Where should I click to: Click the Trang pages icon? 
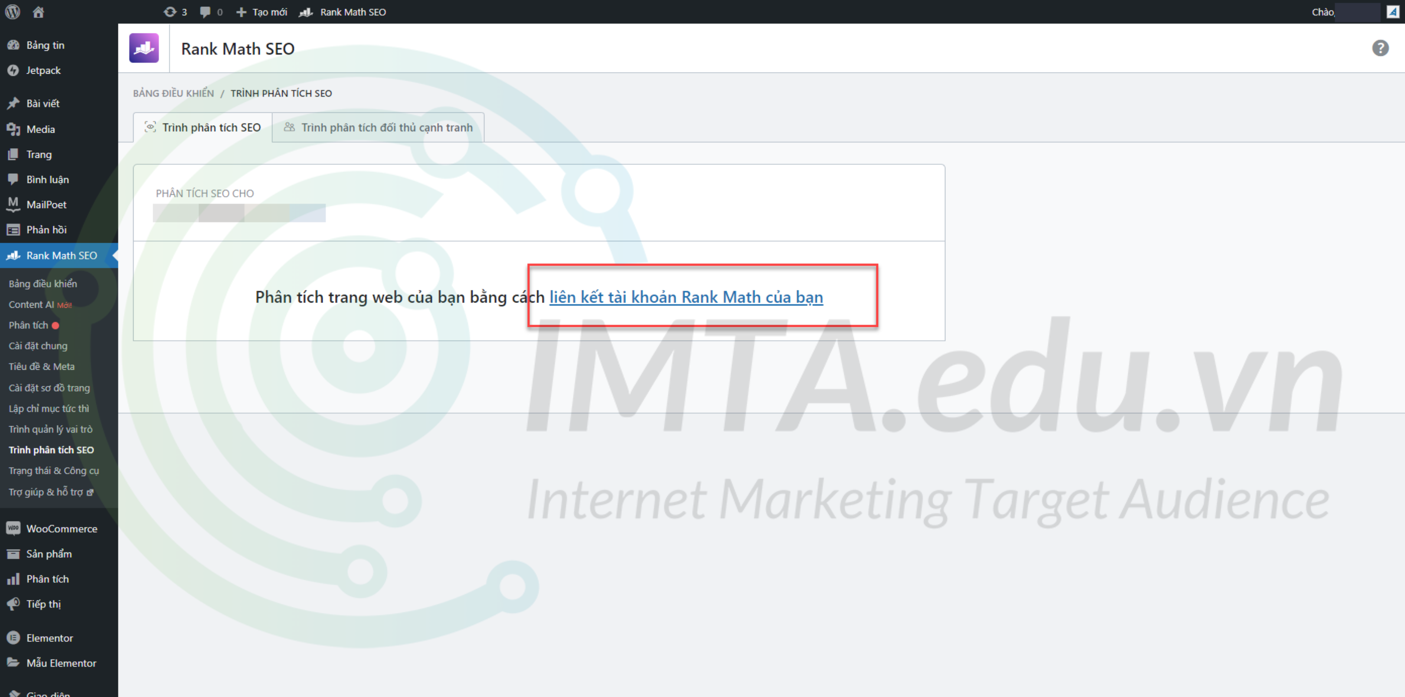[13, 154]
